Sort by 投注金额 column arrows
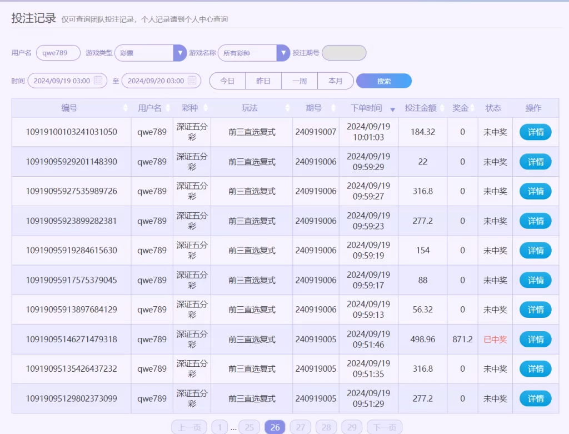The height and width of the screenshot is (434, 569). 442,108
